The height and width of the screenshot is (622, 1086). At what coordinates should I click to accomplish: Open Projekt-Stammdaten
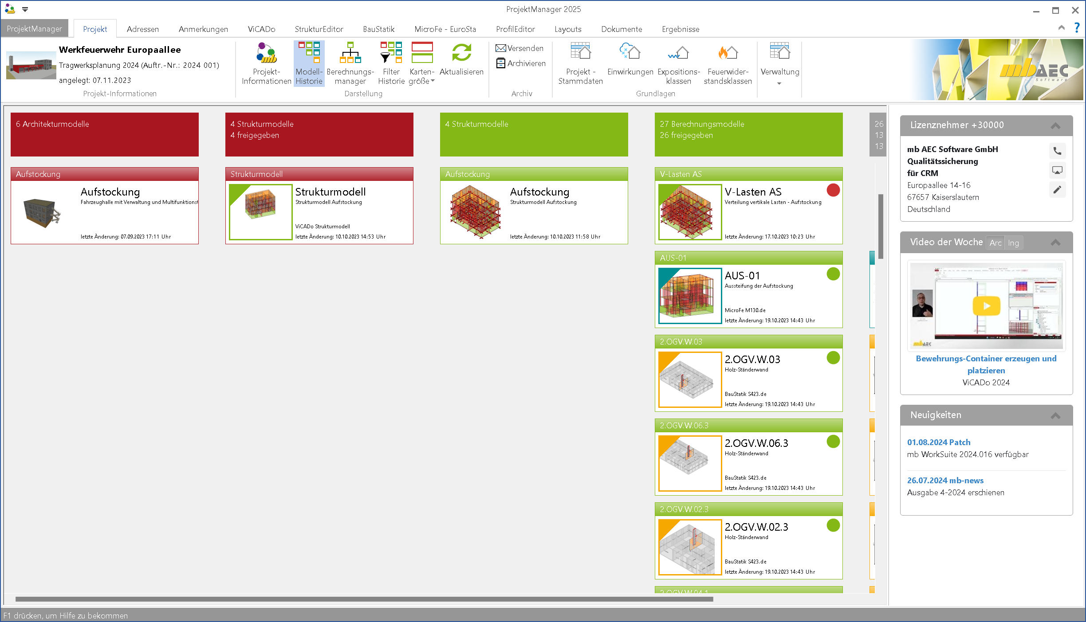(580, 63)
